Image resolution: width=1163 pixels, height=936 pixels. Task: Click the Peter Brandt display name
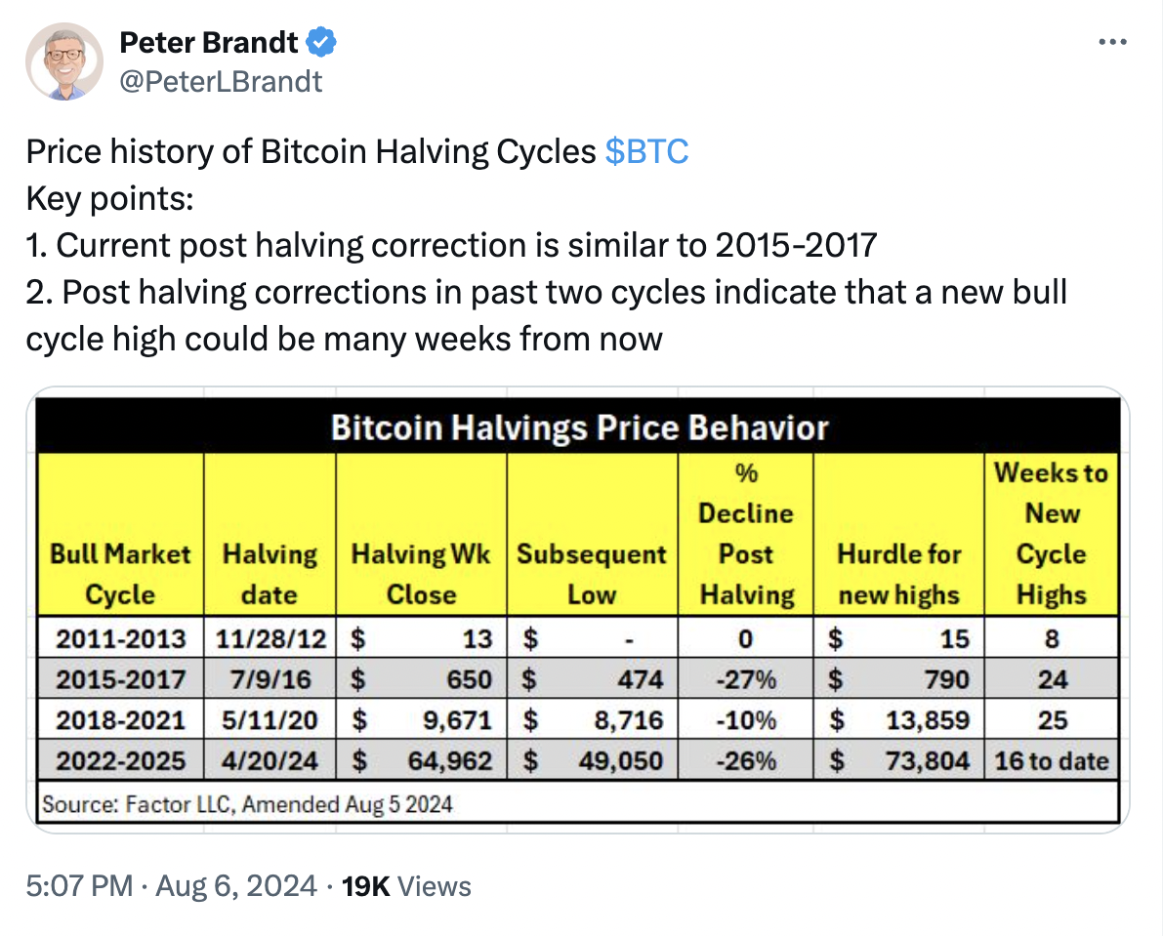[208, 42]
